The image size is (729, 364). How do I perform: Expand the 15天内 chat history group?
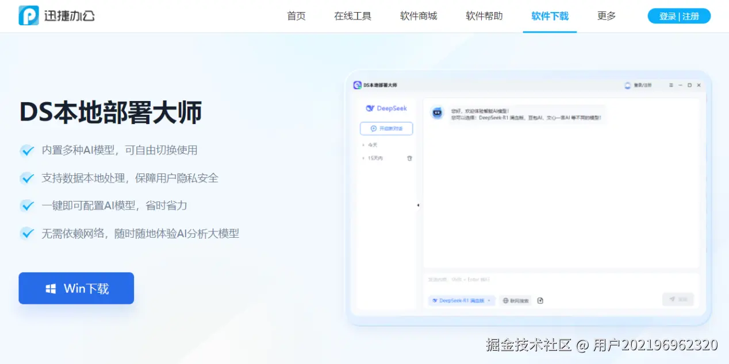377,158
